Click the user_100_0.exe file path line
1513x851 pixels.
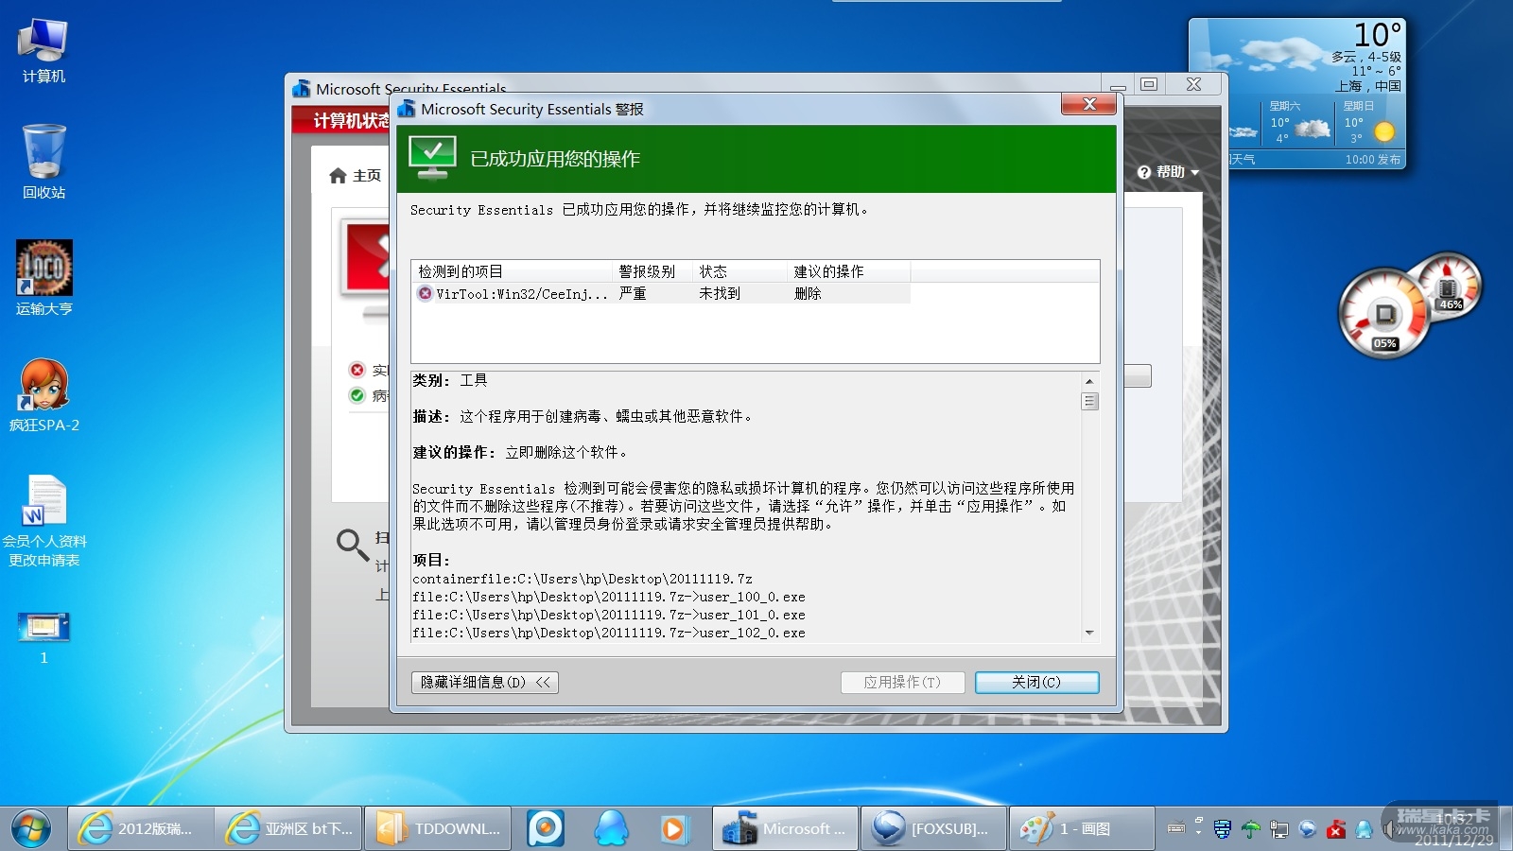[x=609, y=597]
